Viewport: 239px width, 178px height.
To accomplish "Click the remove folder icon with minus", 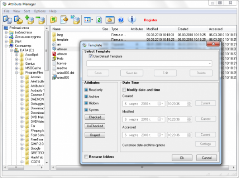I will point(40,20).
